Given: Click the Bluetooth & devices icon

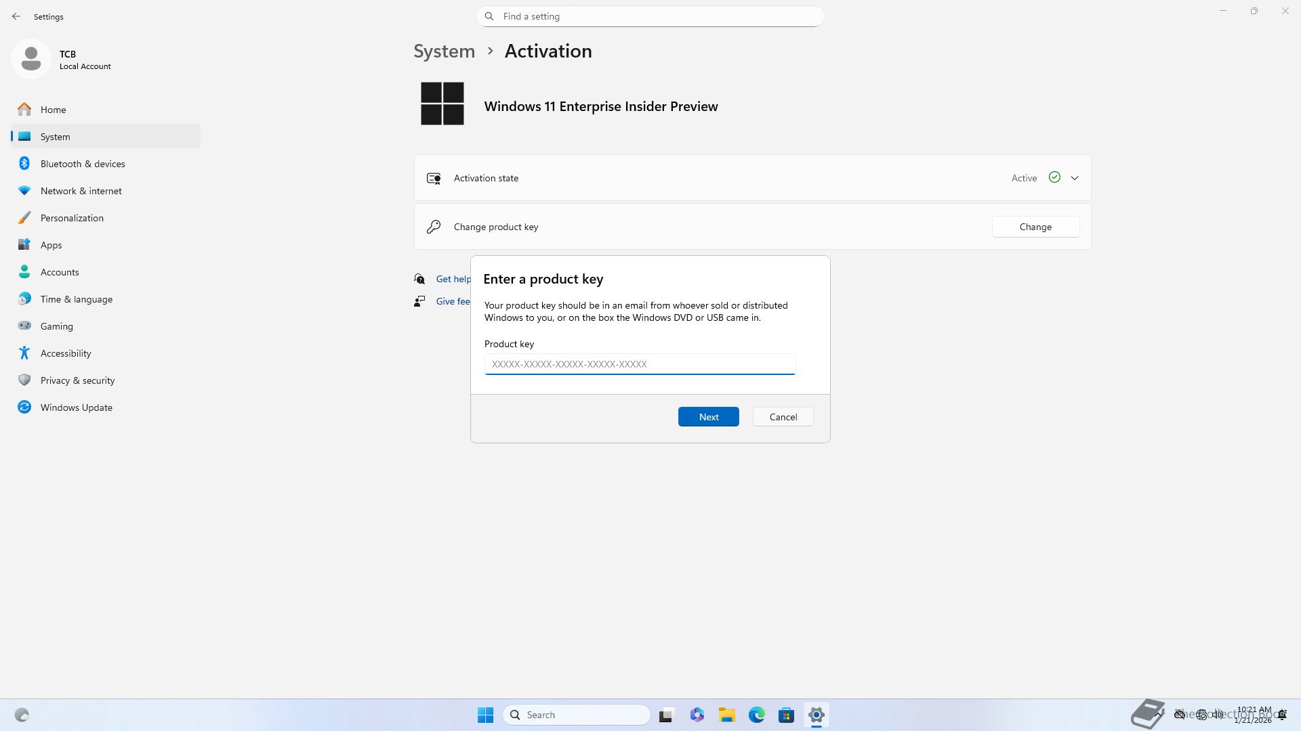Looking at the screenshot, I should coord(24,163).
